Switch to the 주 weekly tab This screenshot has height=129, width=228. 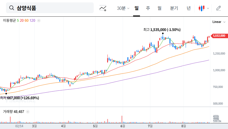tap(148, 8)
